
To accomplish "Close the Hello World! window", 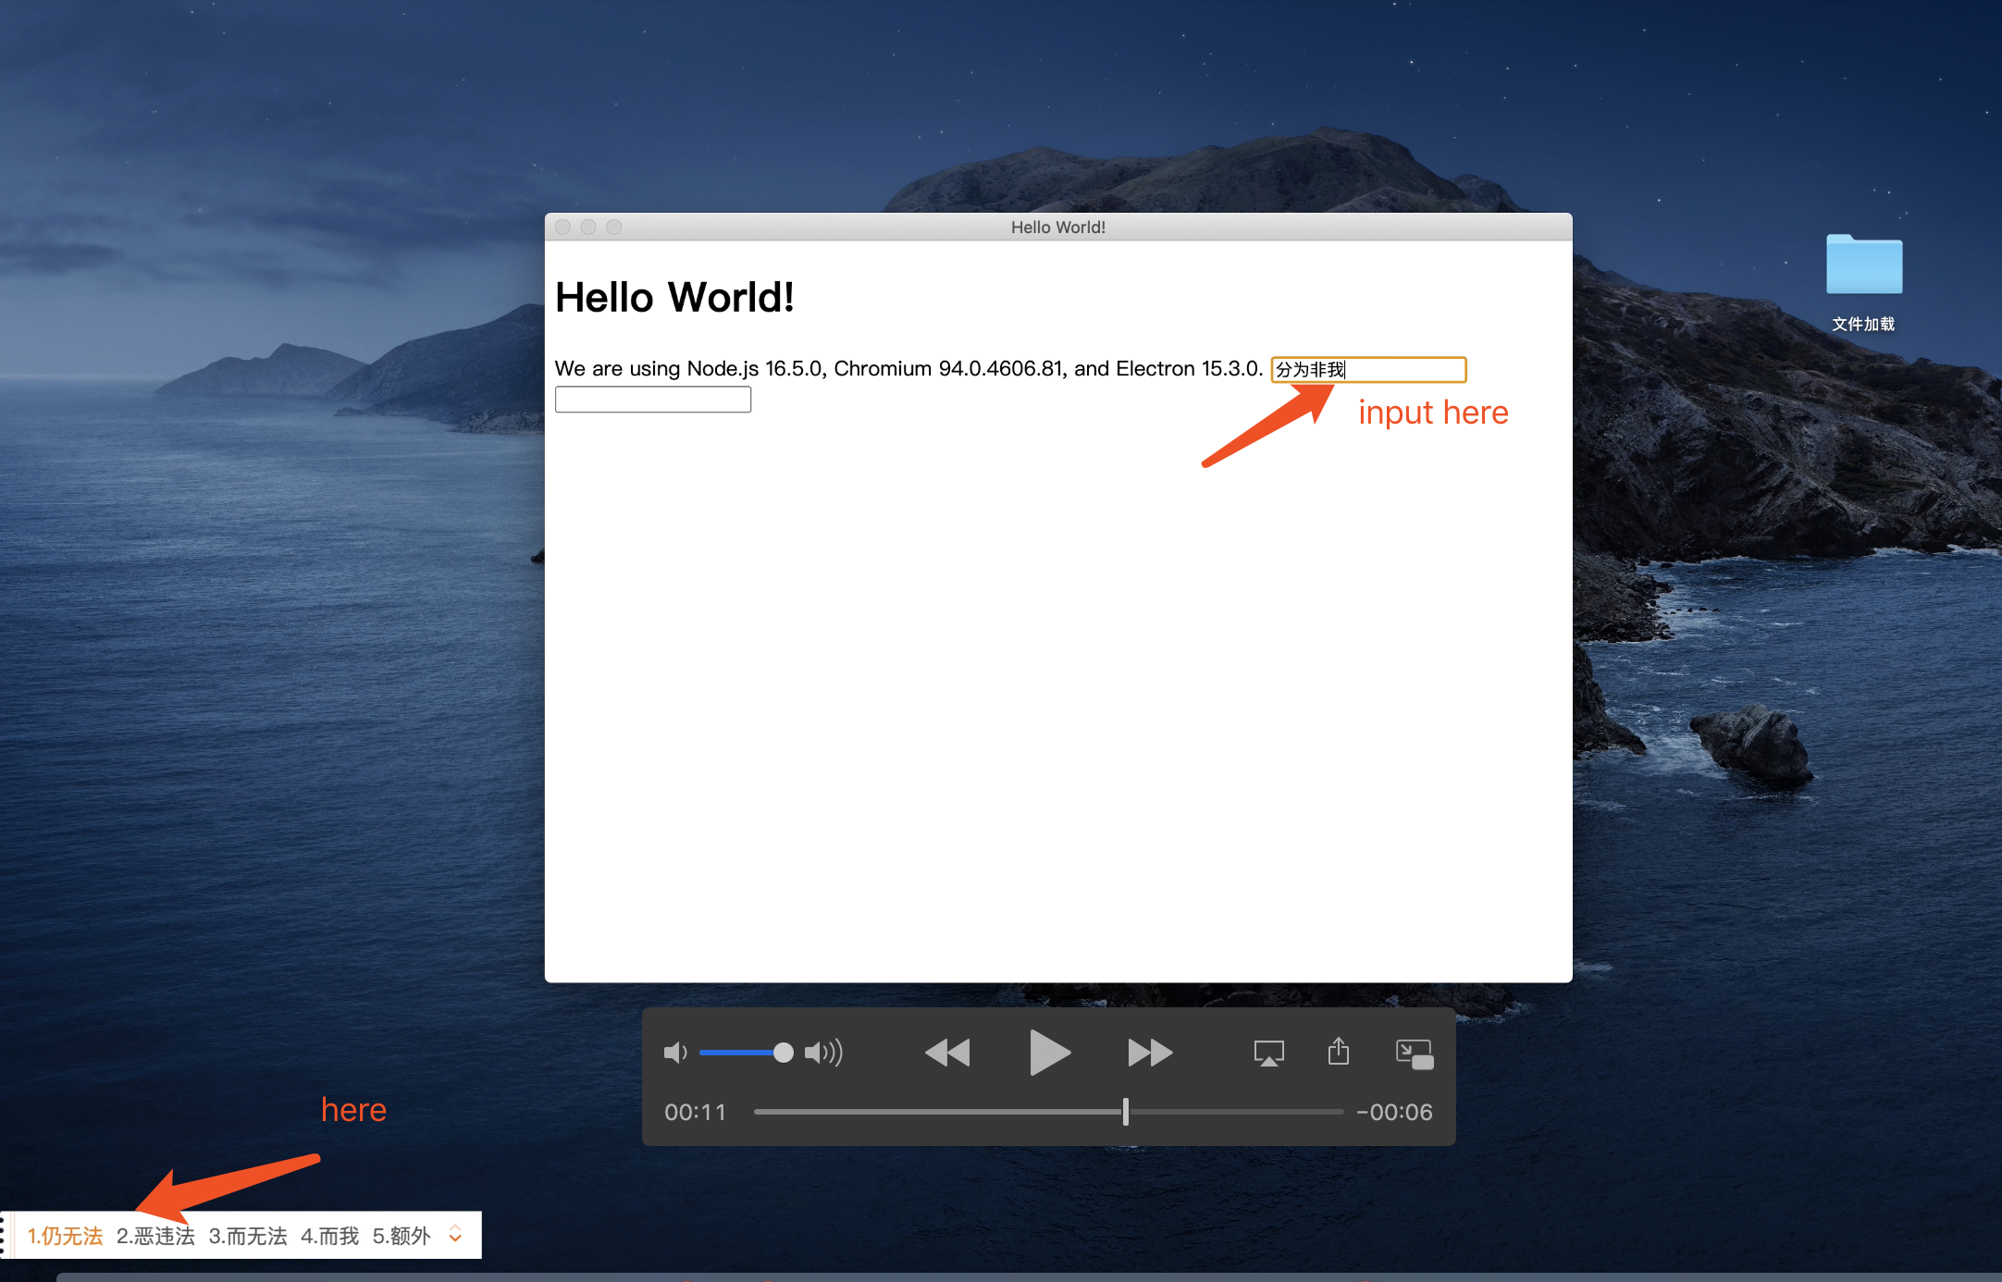I will point(562,227).
